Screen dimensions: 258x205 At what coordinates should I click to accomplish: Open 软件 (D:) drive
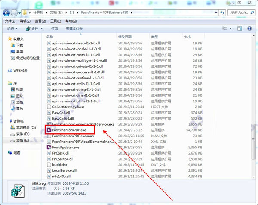pyautogui.click(x=20, y=134)
